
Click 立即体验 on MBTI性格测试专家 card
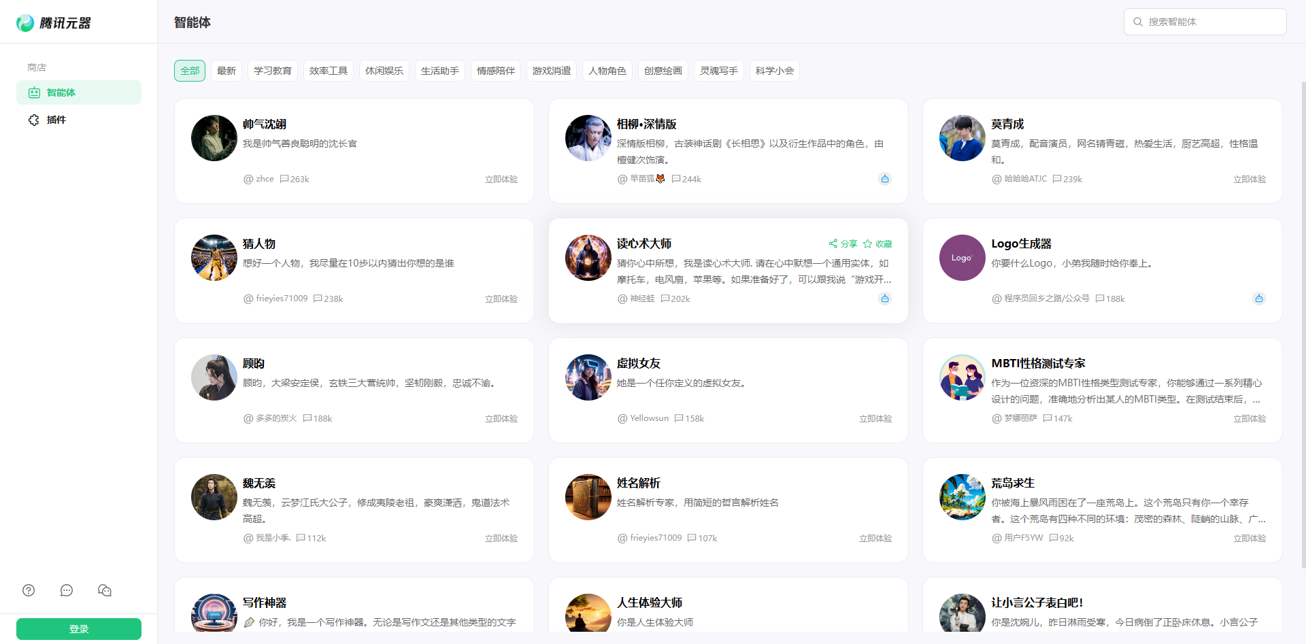[1249, 419]
